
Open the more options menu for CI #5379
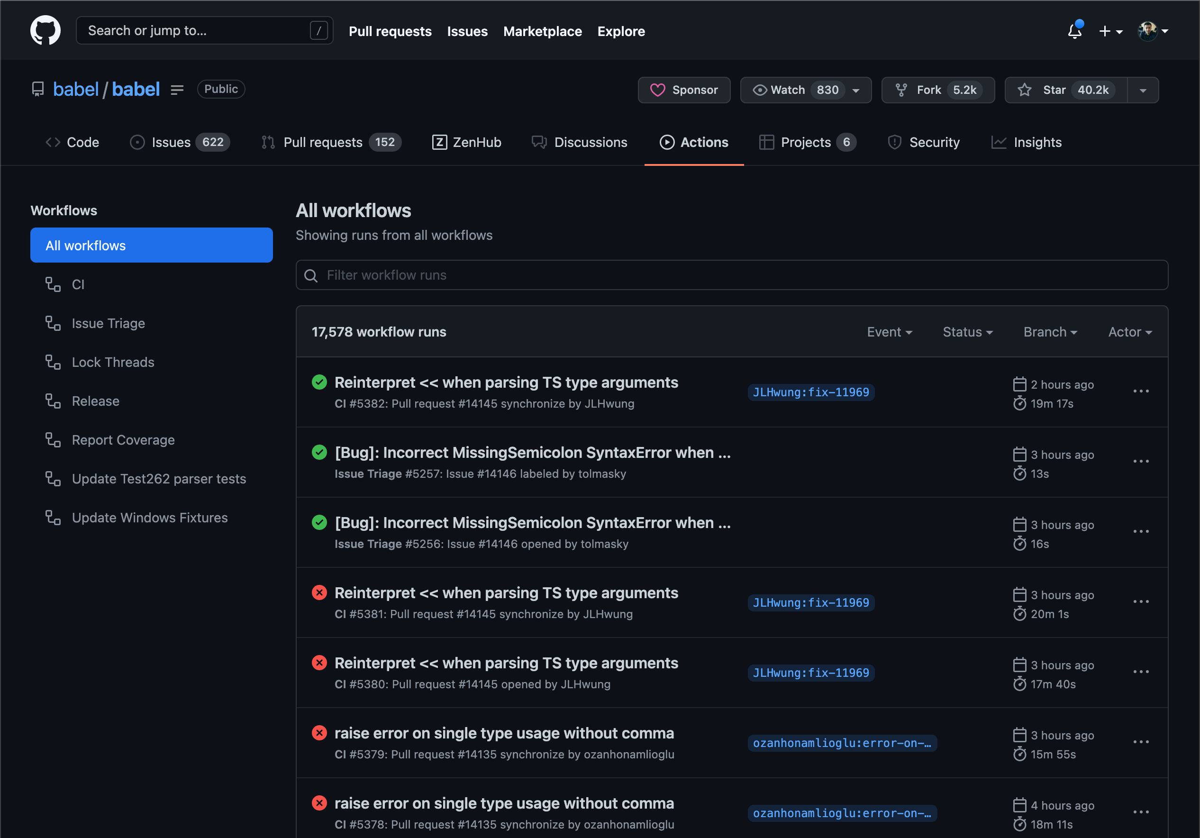(1141, 742)
